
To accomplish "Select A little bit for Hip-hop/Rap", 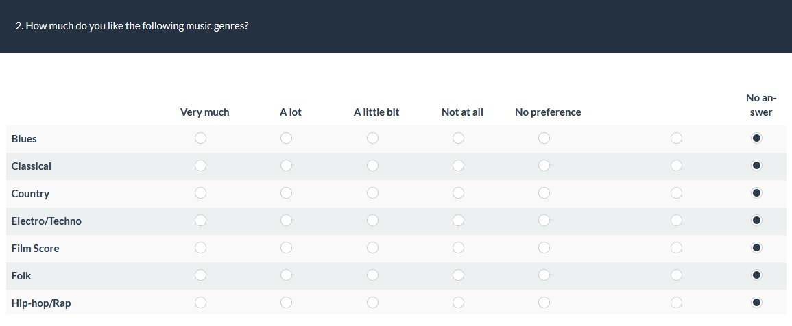I will (372, 302).
